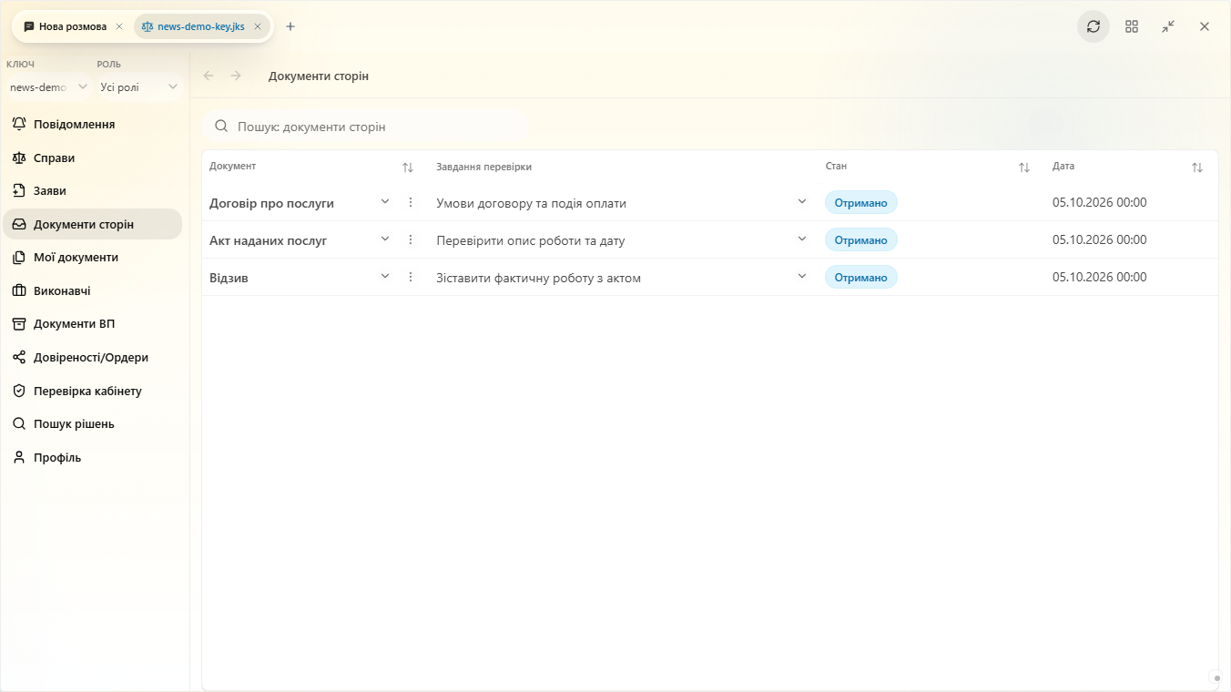Sort the table by the Стан column

(x=1024, y=168)
